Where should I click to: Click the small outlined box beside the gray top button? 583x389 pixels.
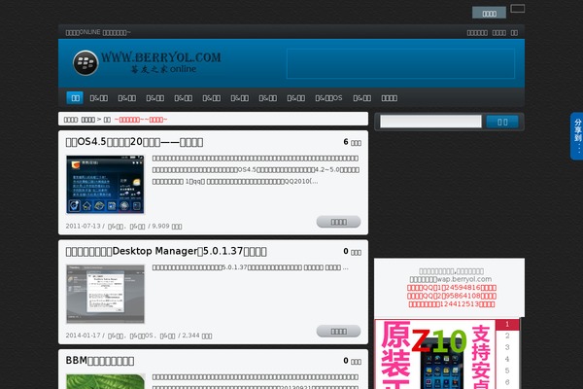click(x=518, y=8)
